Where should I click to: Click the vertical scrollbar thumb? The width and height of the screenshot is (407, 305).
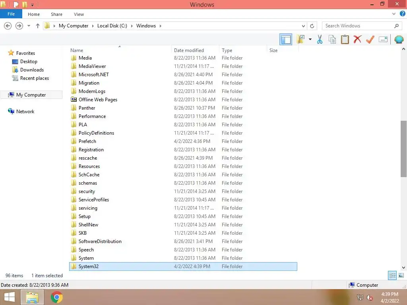(x=403, y=149)
